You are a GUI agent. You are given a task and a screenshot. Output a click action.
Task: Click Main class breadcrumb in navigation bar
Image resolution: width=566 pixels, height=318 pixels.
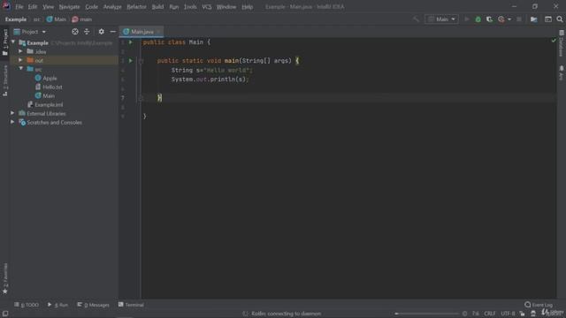click(x=57, y=19)
